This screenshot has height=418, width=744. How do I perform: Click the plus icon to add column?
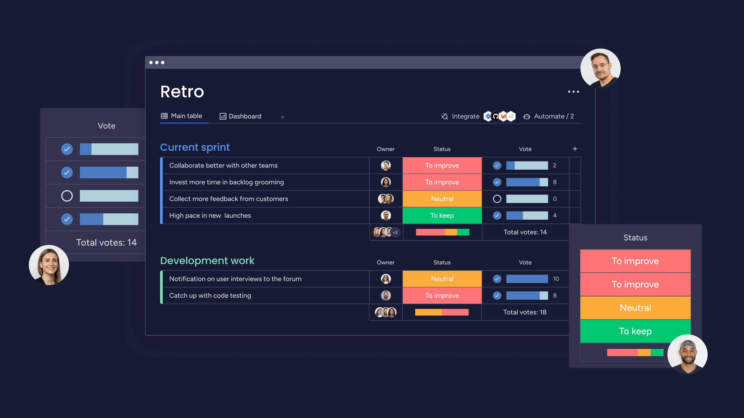point(575,149)
